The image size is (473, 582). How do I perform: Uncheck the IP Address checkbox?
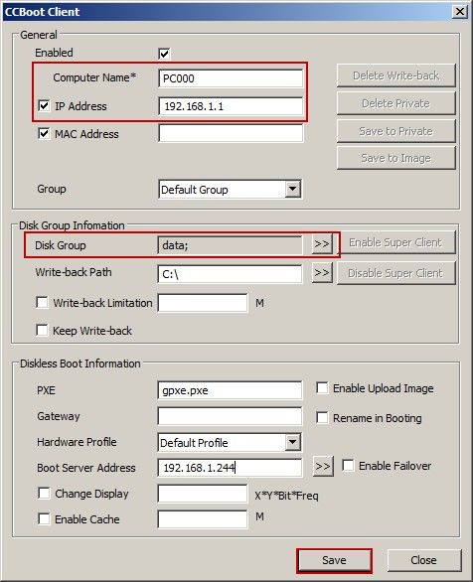[x=44, y=106]
